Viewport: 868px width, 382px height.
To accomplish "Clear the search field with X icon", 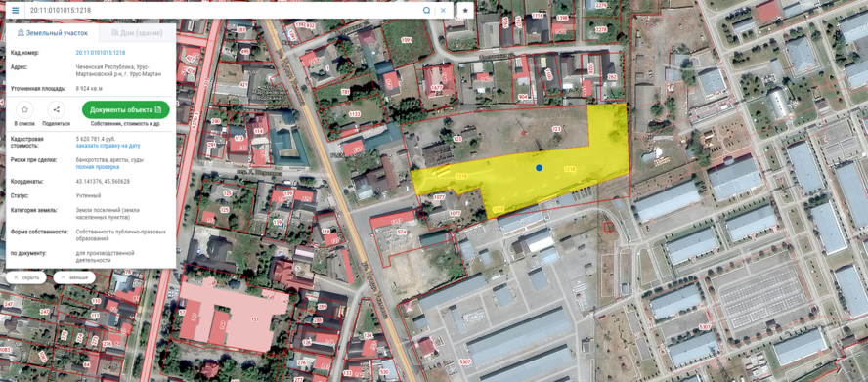I will (x=443, y=10).
